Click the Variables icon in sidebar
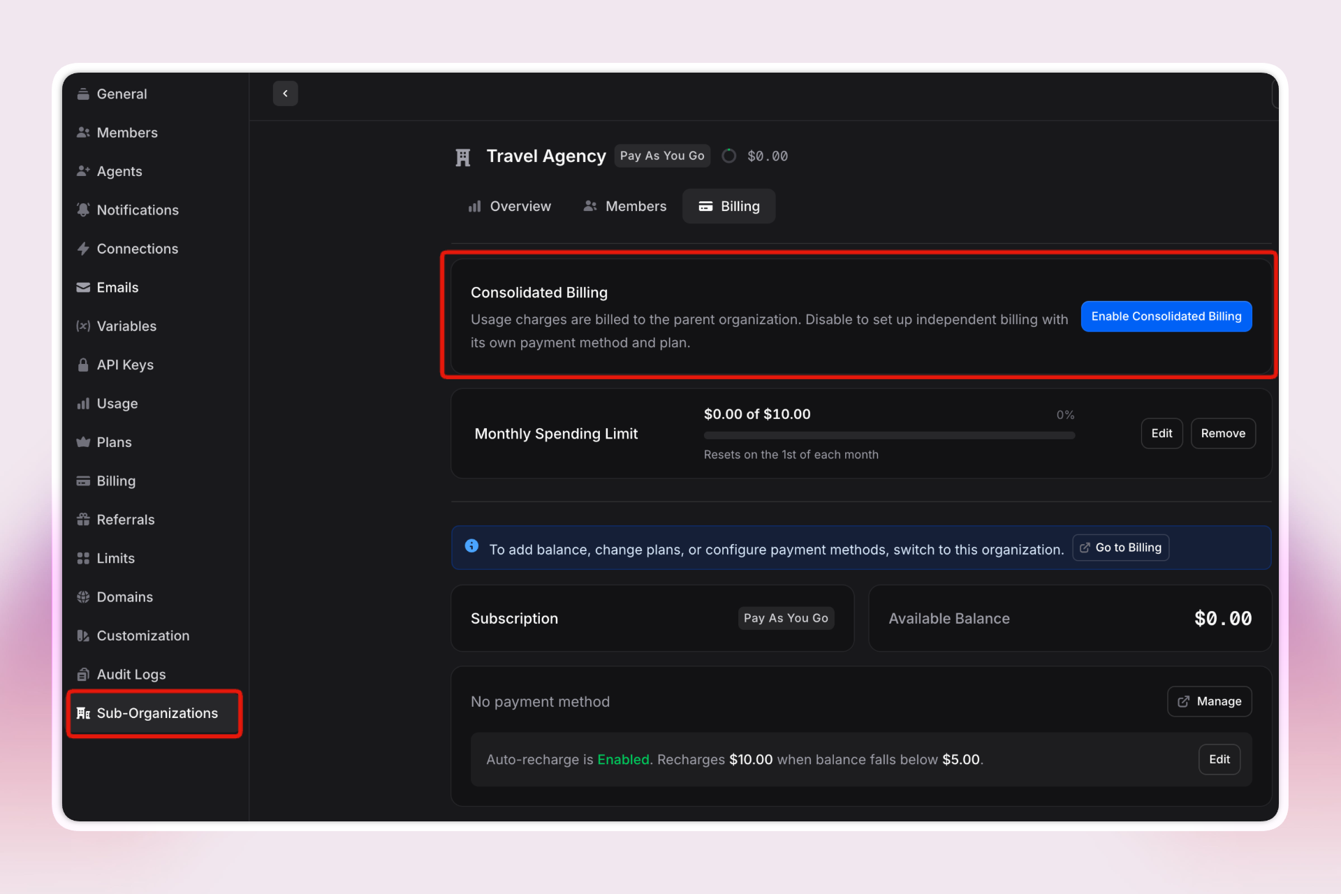 (x=83, y=326)
